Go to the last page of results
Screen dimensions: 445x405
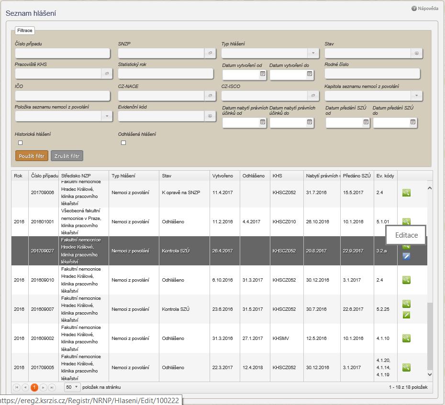pyautogui.click(x=52, y=387)
